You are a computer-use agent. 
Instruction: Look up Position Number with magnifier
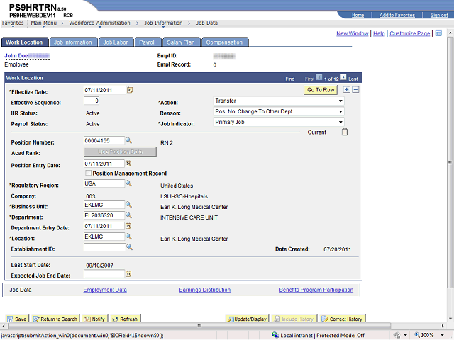(x=128, y=140)
